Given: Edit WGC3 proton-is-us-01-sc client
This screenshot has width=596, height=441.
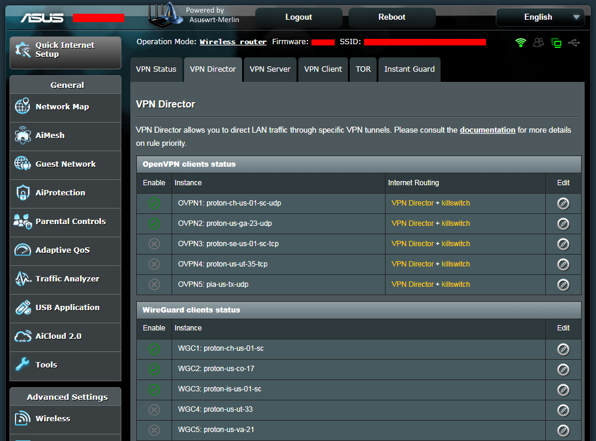Looking at the screenshot, I should pos(563,390).
